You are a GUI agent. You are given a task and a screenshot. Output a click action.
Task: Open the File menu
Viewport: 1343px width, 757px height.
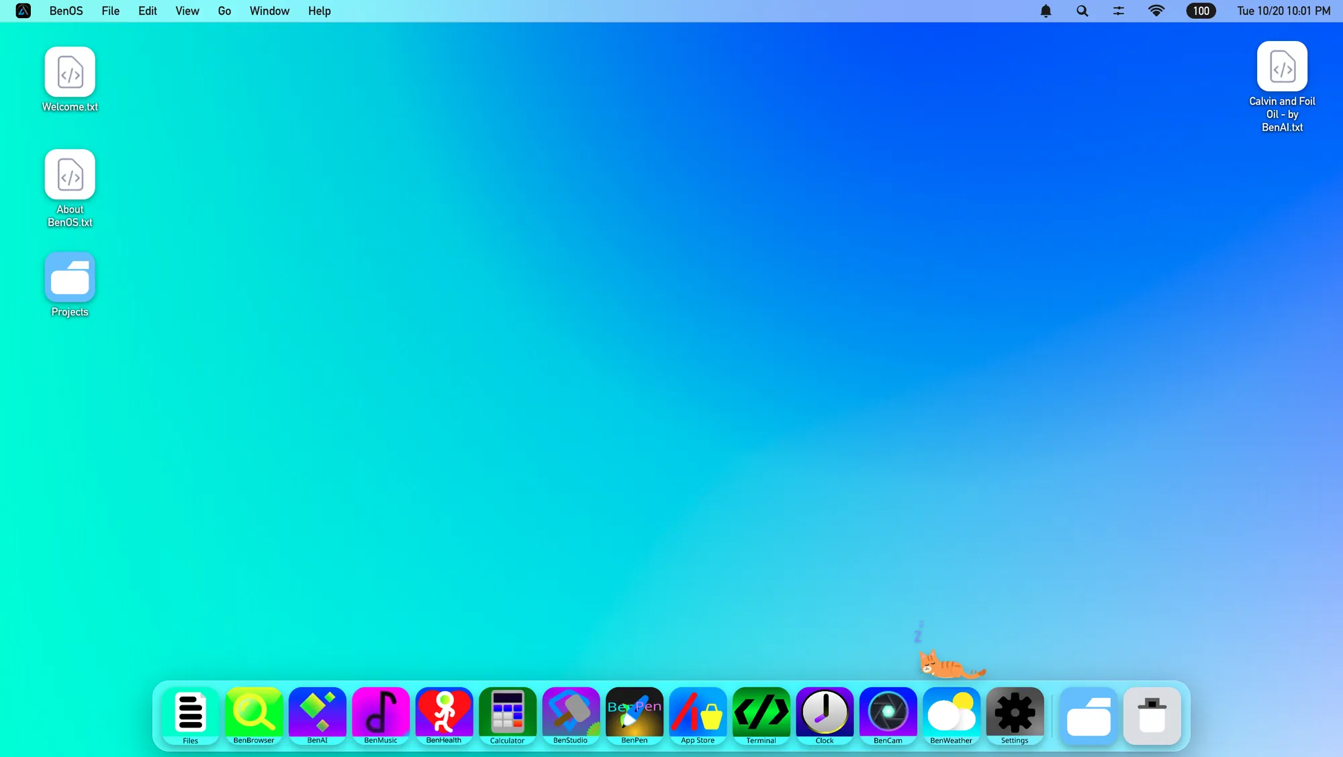pyautogui.click(x=111, y=11)
